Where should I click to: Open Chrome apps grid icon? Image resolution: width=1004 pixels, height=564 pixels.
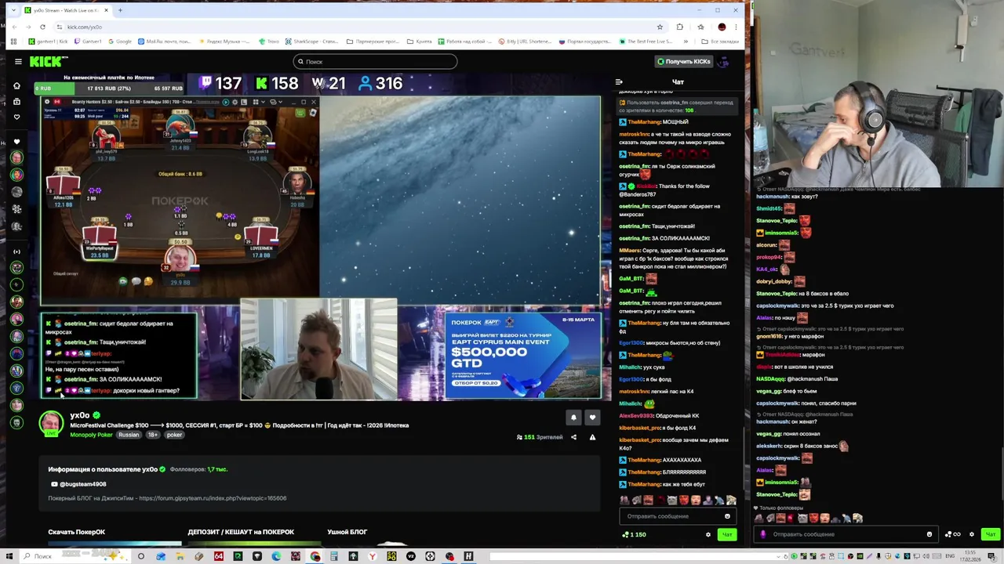tap(13, 42)
